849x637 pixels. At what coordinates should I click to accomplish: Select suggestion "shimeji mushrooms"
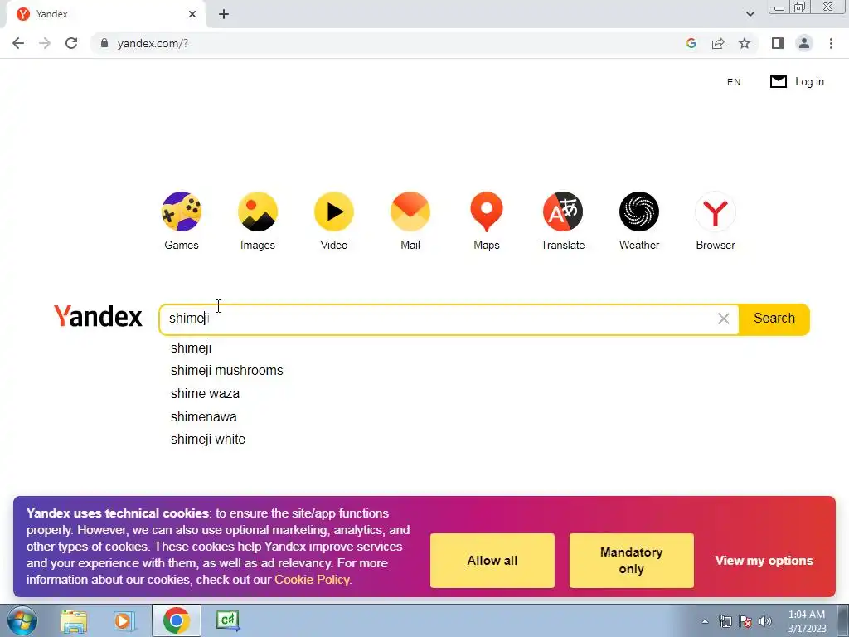tap(227, 371)
